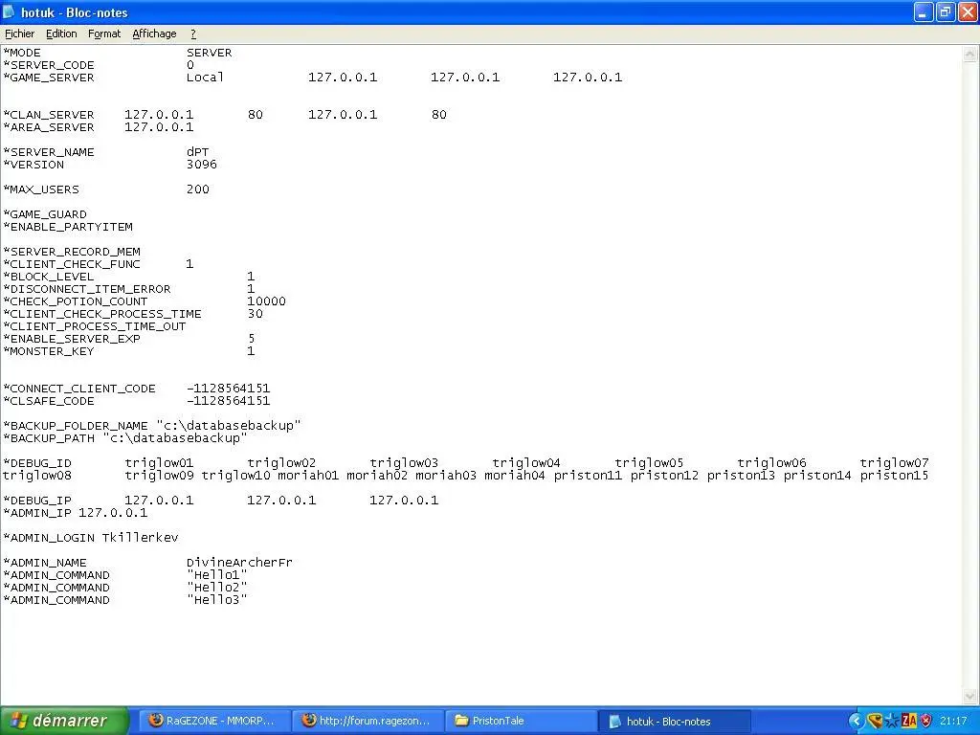Click the *SERVER_CODE text

point(49,65)
